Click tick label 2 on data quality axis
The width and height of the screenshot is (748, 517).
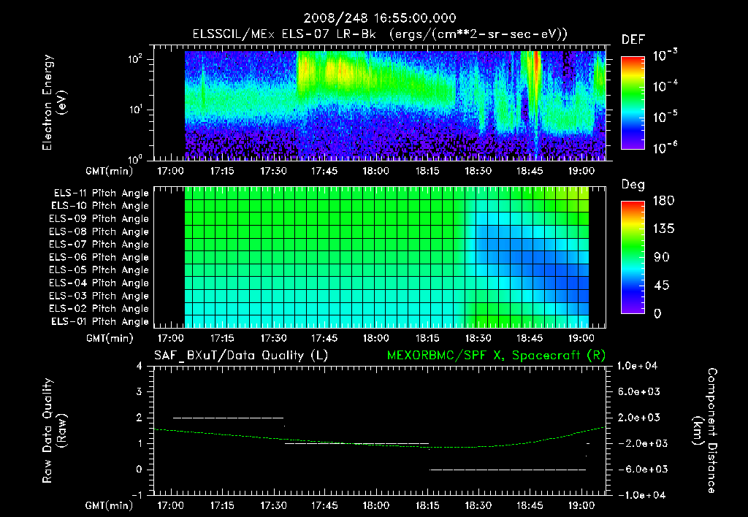point(140,417)
